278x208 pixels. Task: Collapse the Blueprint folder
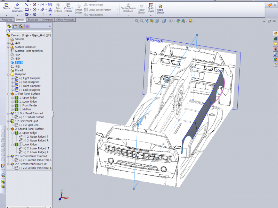click(x=8, y=75)
